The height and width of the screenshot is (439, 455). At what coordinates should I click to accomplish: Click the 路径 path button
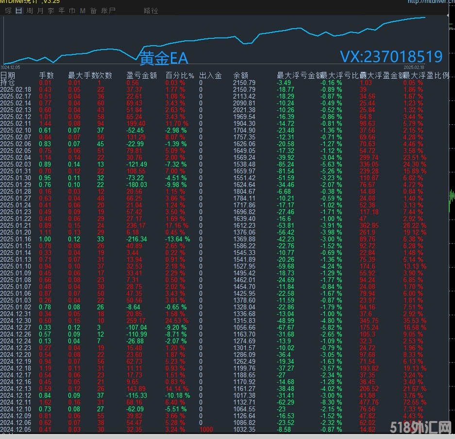click(x=151, y=11)
